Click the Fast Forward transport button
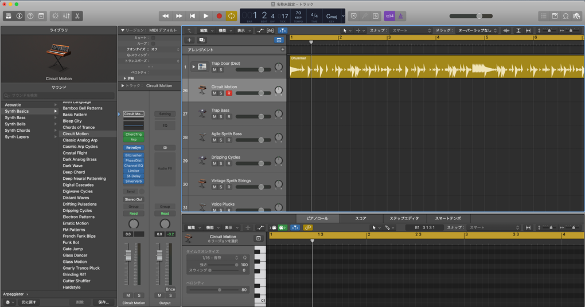This screenshot has width=585, height=307. [x=179, y=16]
